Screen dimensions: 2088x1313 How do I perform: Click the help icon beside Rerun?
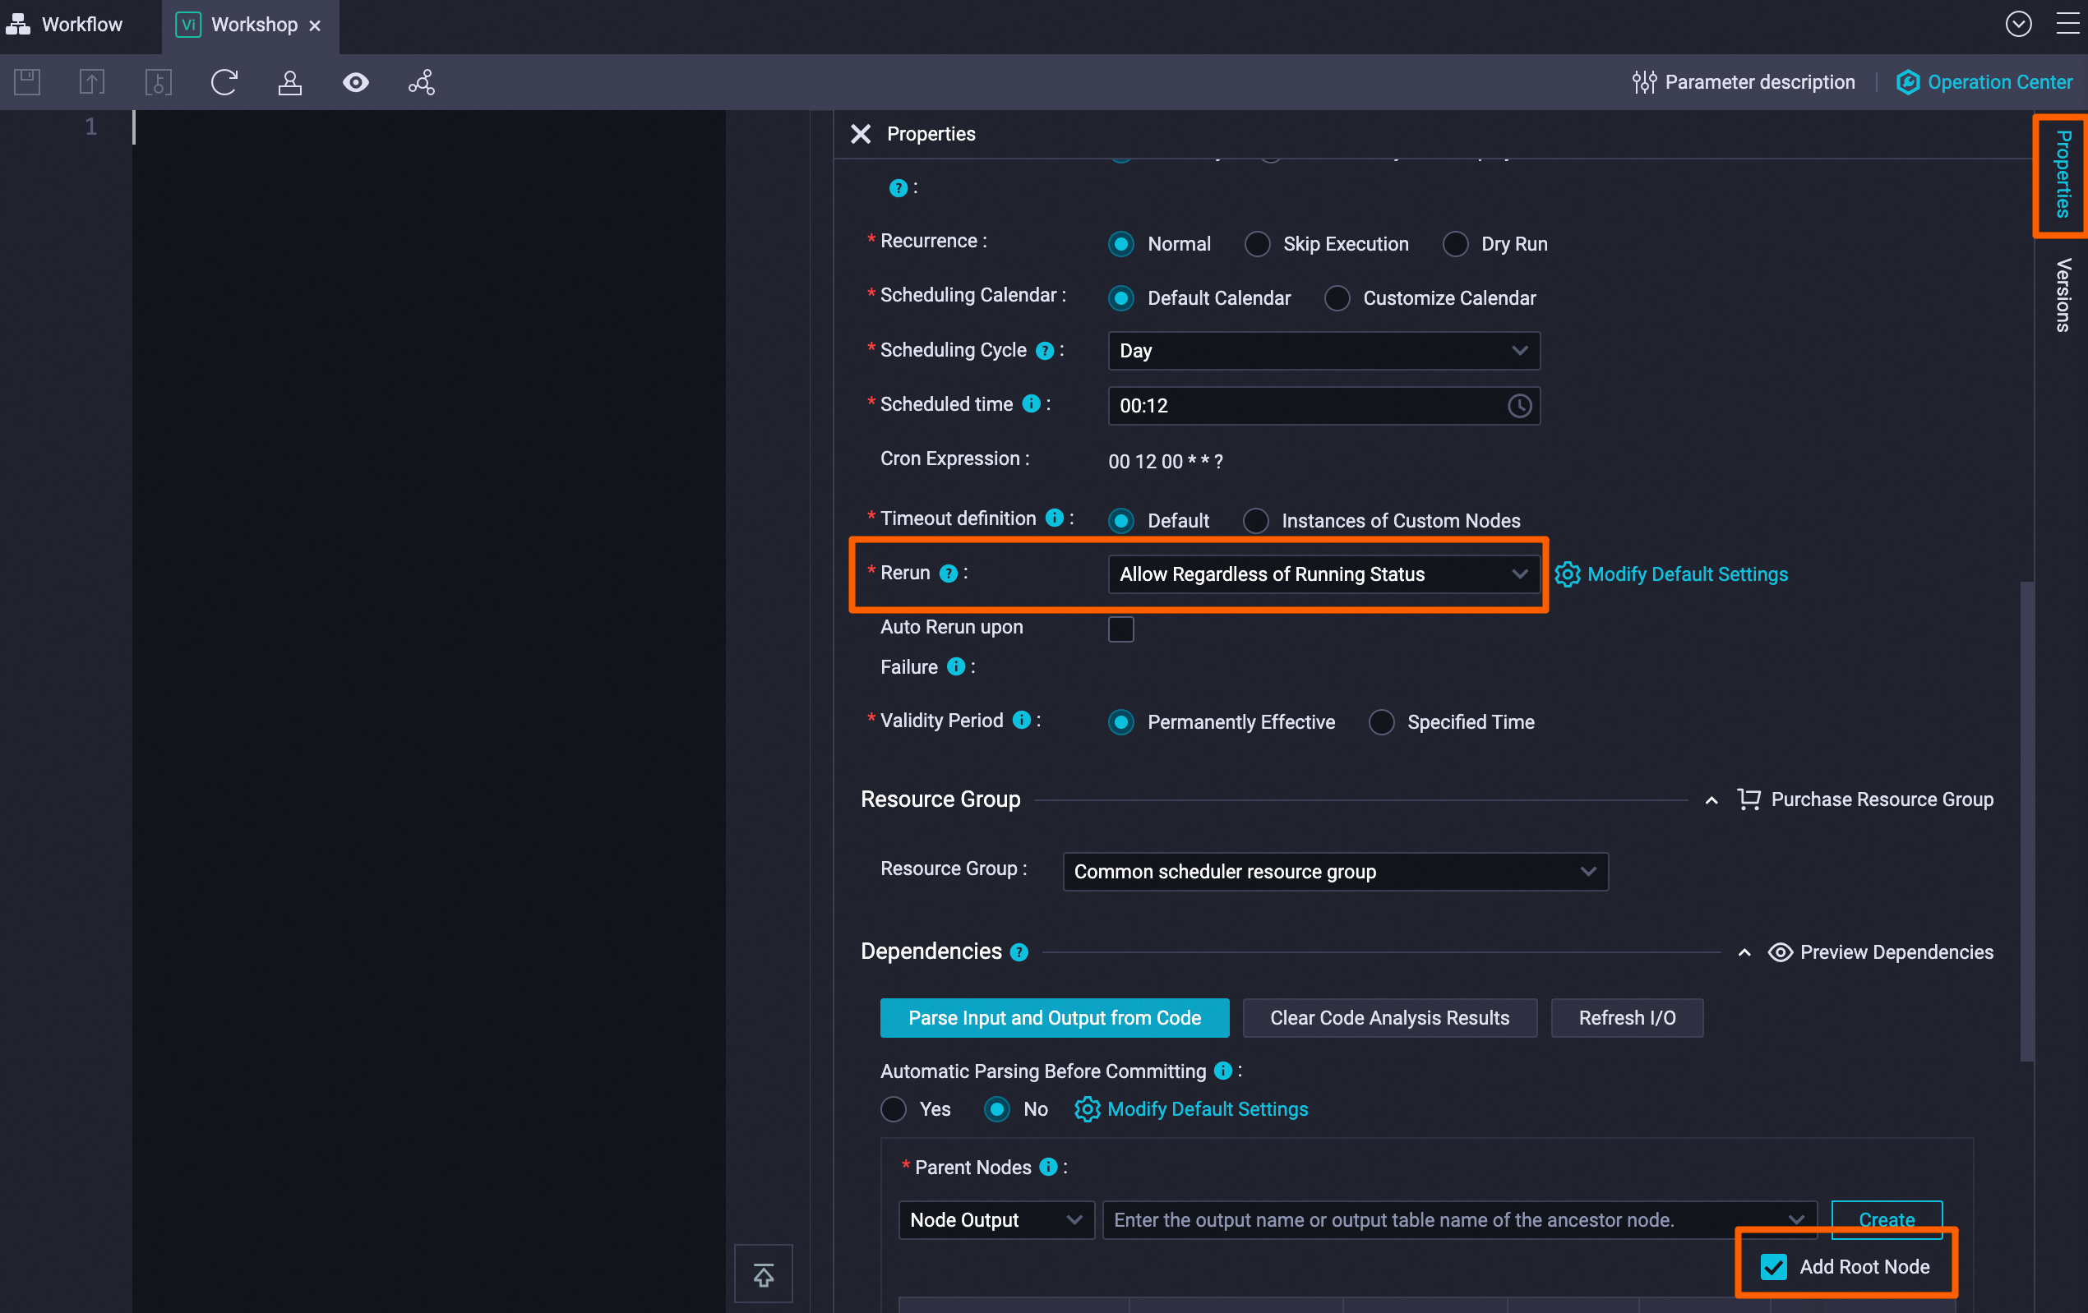(949, 574)
